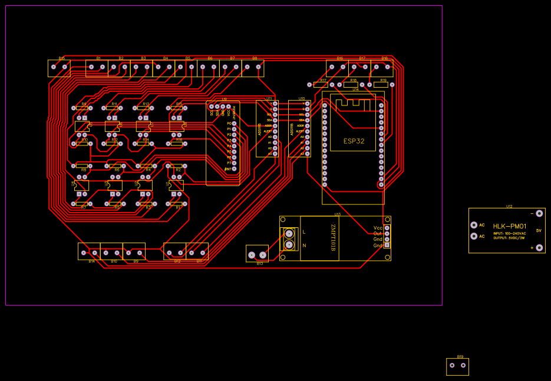Screen dimensions: 551x381
Task: Click the ADS1115 component U10
Action: (x=299, y=128)
